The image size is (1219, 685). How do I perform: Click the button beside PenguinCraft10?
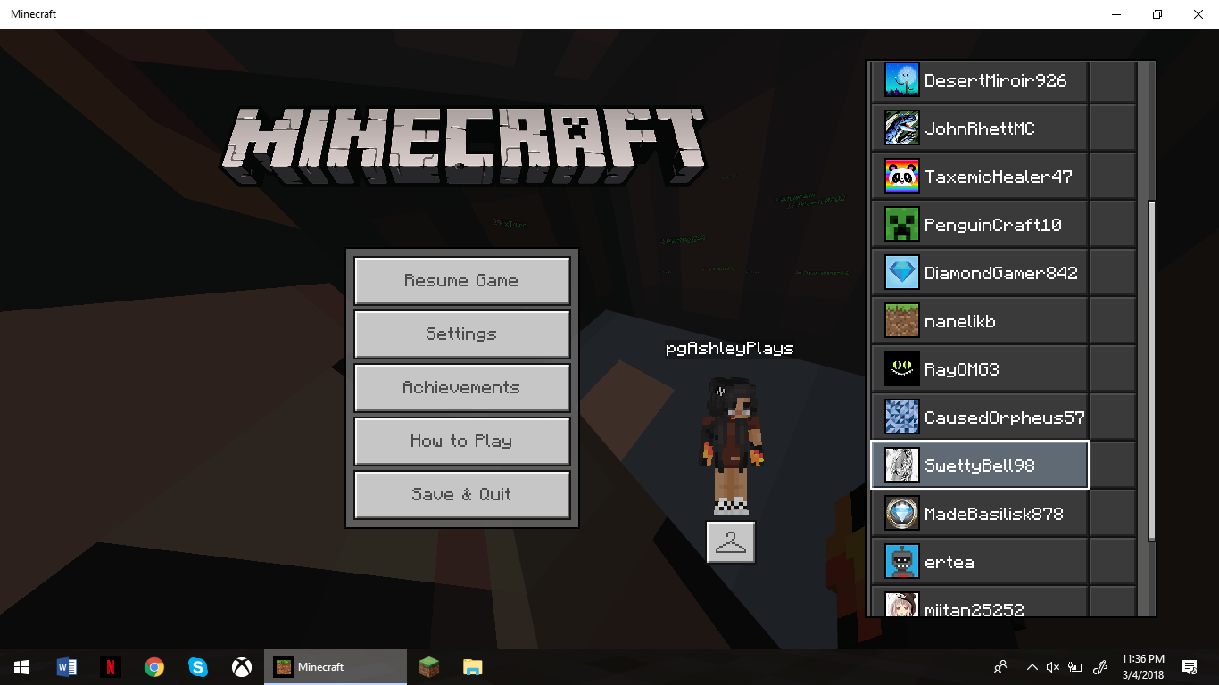1112,225
